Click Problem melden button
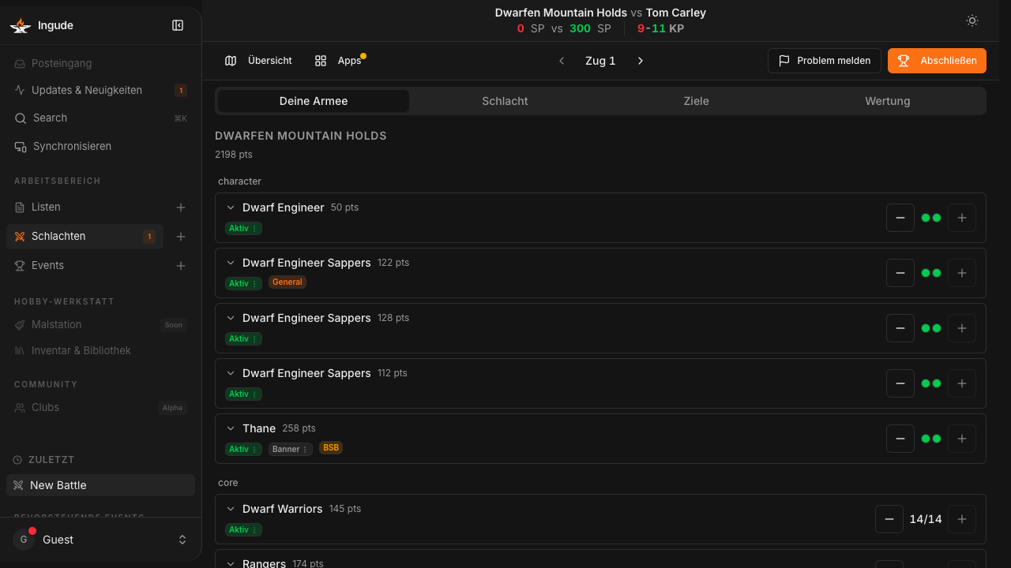The height and width of the screenshot is (568, 1011). click(x=825, y=61)
